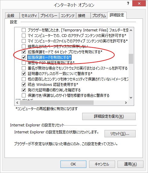Open the プライバシー tab
This screenshot has height=173, width=148.
coord(49,15)
